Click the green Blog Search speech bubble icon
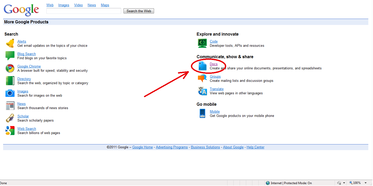373x186 pixels. click(10, 56)
